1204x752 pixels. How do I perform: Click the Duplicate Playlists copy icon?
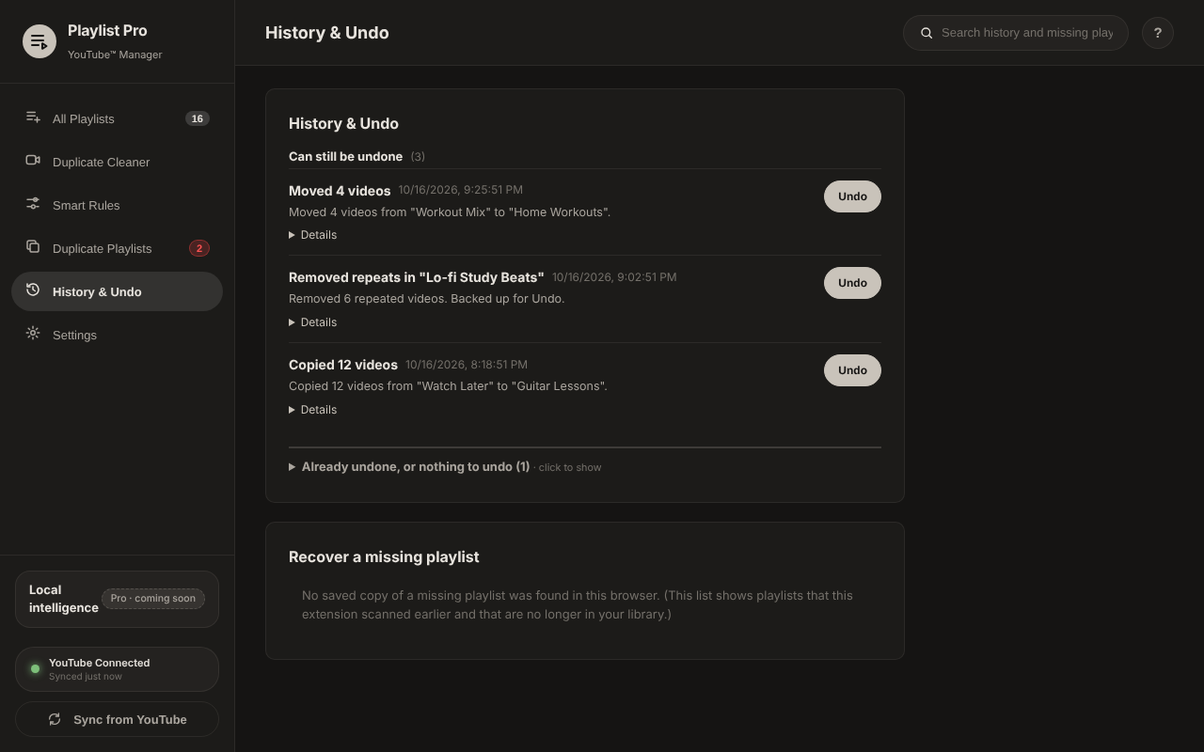point(33,246)
